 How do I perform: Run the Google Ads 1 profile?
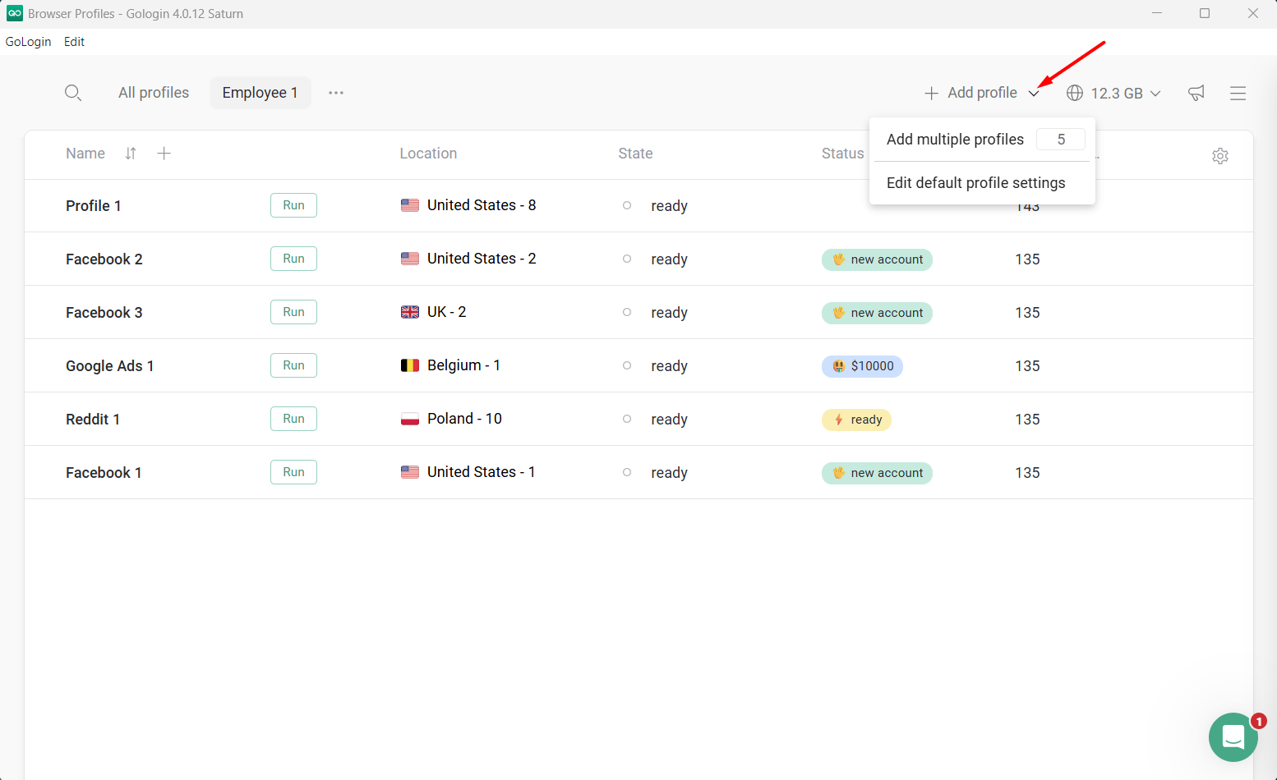[x=293, y=365]
